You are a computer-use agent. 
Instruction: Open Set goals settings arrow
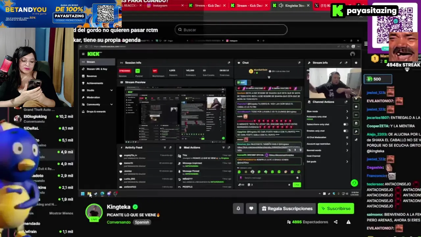(347, 162)
